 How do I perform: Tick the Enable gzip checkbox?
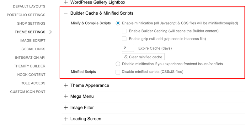pos(124,39)
